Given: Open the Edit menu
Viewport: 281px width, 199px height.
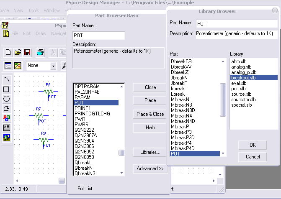Looking at the screenshot, I should (x=27, y=33).
